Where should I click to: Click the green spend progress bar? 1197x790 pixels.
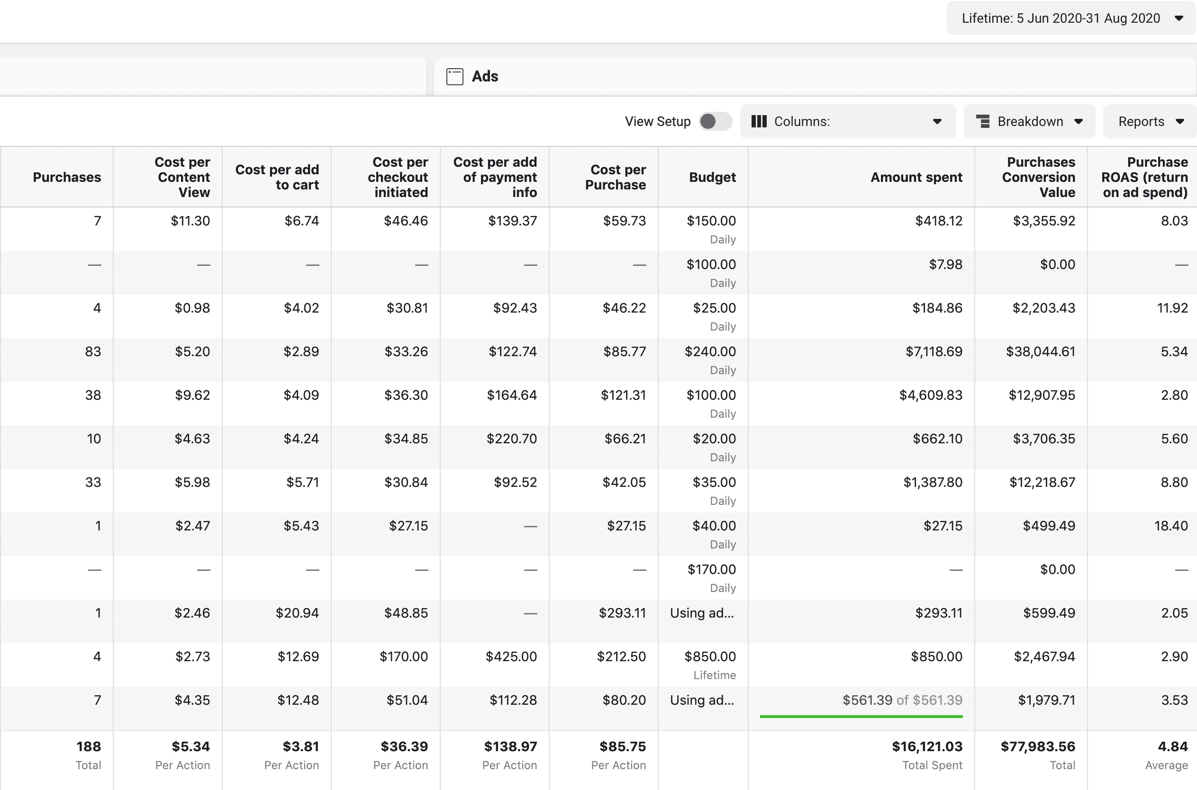(x=861, y=716)
